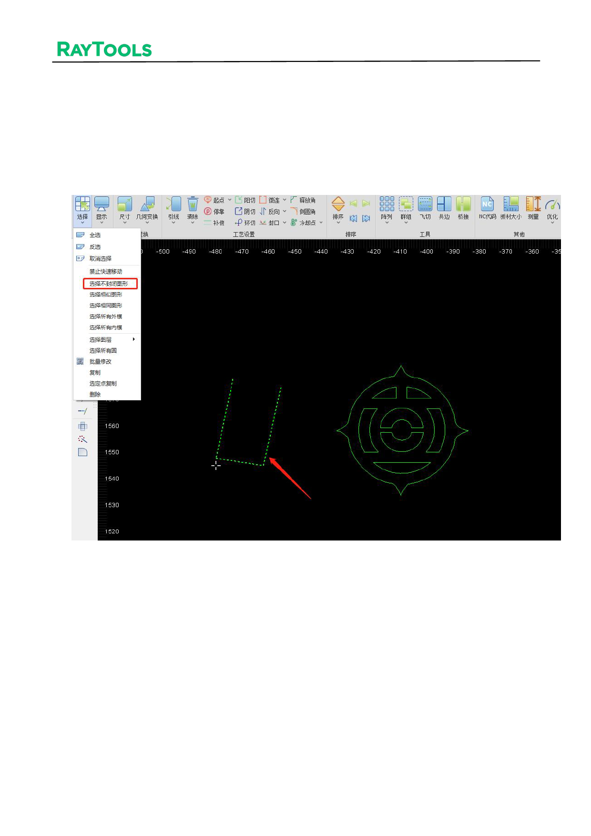Click the 显示 (Display) toolbar icon
Screen dimensions: 591x836
(102, 204)
